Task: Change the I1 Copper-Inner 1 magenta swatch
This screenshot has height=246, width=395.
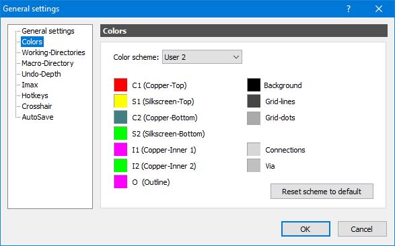Action: (x=120, y=149)
